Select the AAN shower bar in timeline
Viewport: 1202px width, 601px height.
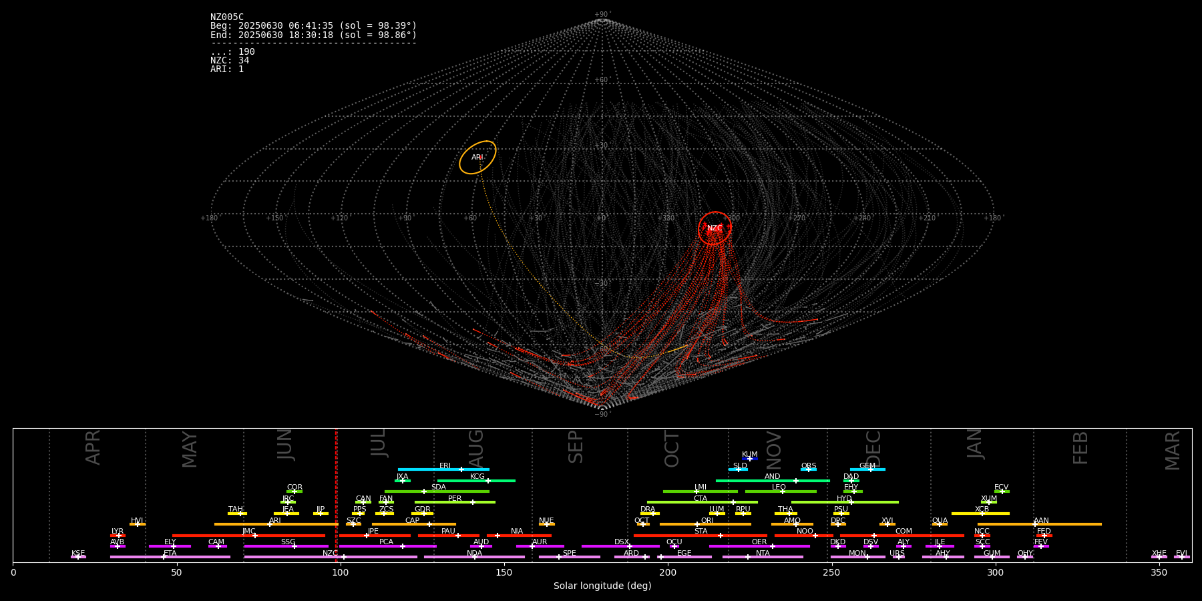point(1040,524)
